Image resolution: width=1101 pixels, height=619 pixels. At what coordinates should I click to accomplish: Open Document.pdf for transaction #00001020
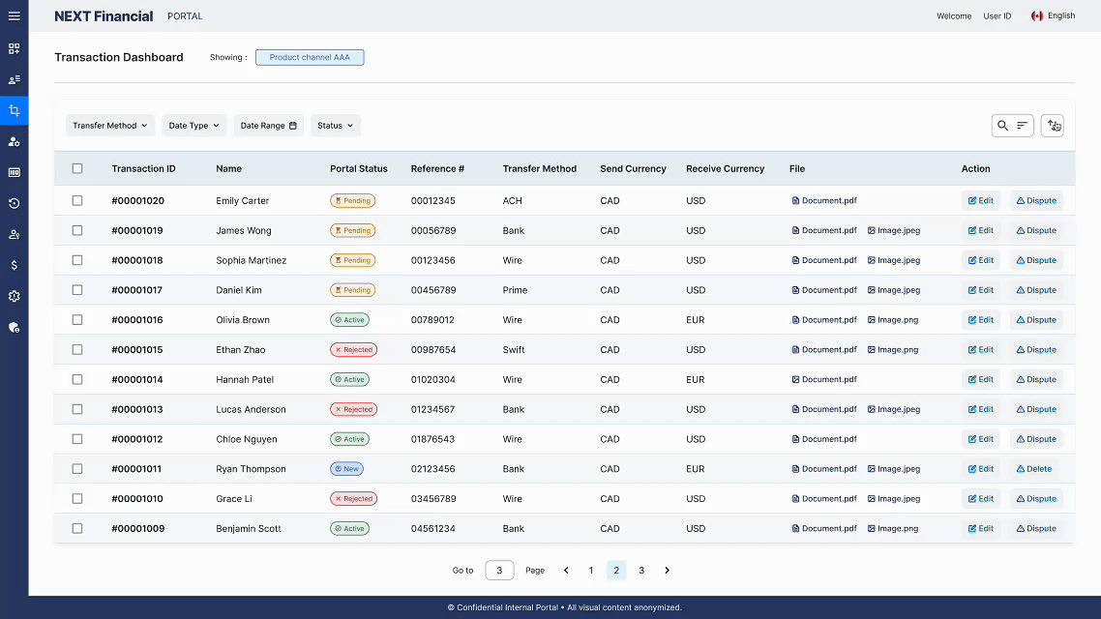pyautogui.click(x=824, y=201)
